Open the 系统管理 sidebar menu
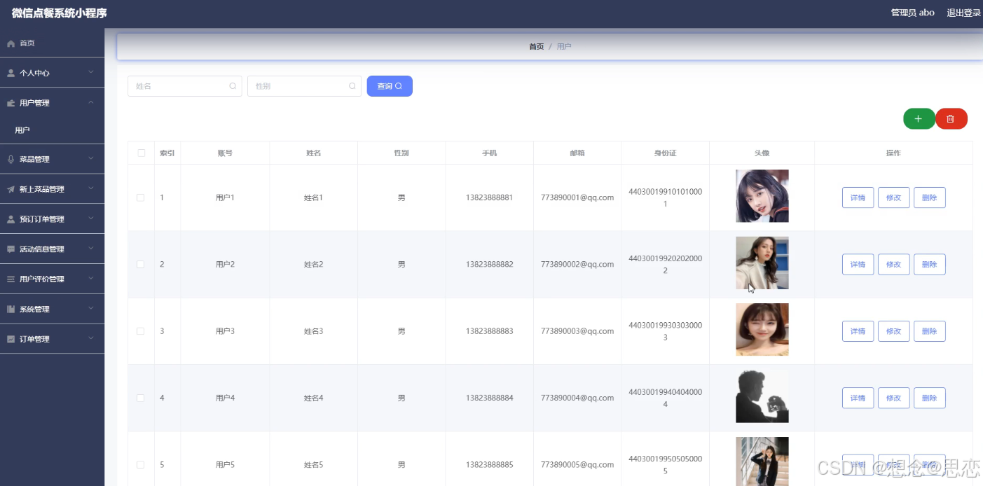Viewport: 983px width, 486px height. click(52, 309)
